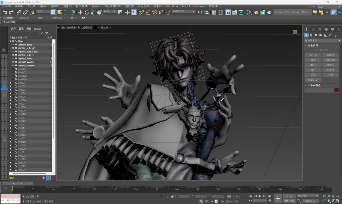
Task: Open the 创建选择集 dropdown
Action: point(183,11)
